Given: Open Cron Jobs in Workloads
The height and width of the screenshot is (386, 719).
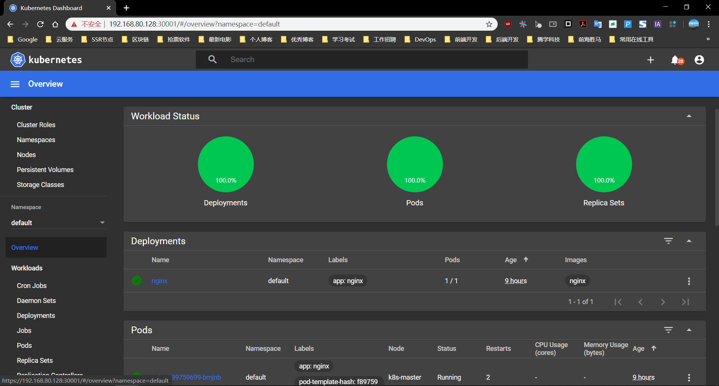Looking at the screenshot, I should (32, 286).
